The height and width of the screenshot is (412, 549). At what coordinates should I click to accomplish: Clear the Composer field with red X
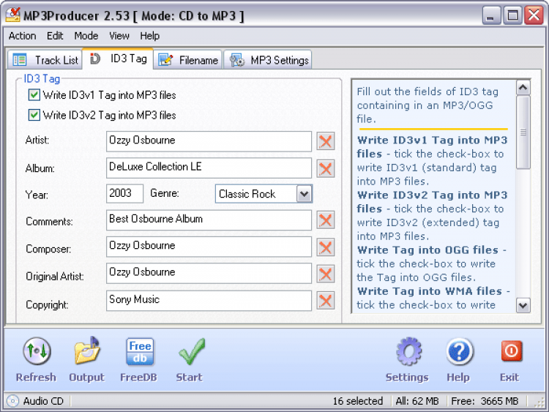pos(326,247)
